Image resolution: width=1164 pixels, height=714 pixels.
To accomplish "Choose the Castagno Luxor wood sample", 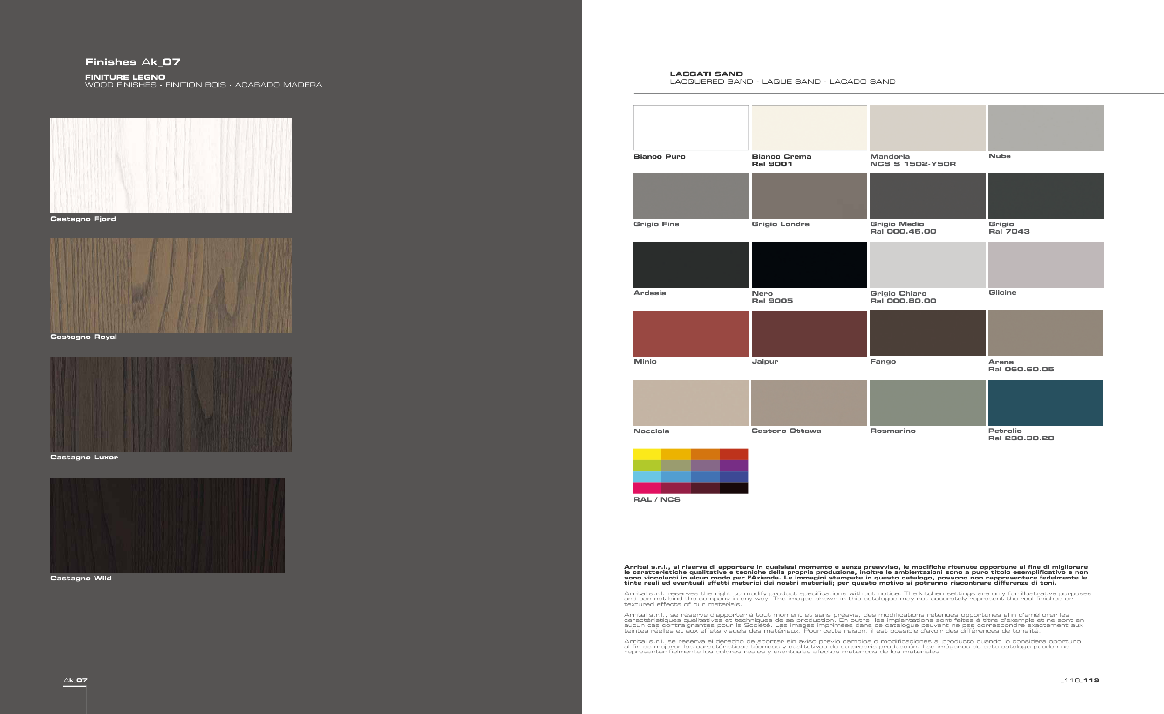I will click(170, 404).
